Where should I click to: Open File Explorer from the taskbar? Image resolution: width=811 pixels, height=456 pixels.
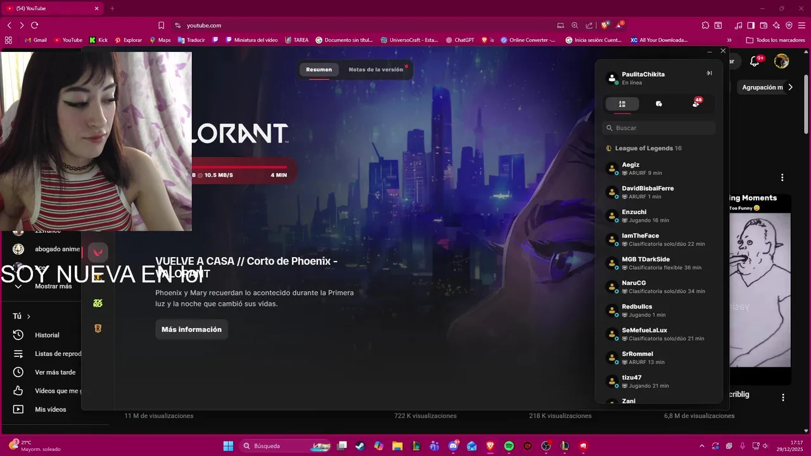[397, 446]
